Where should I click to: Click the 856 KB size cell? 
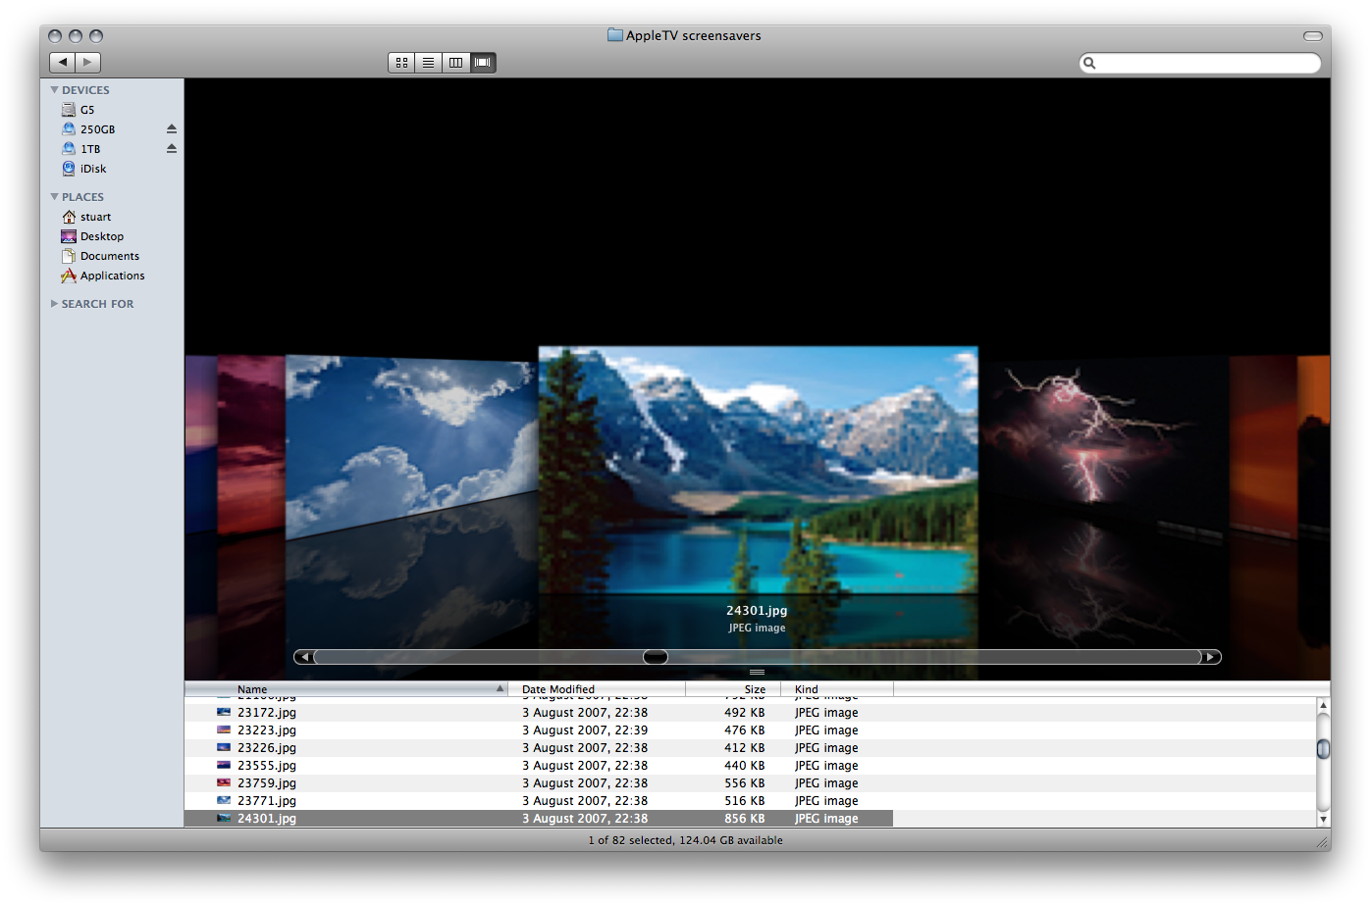[x=745, y=819]
